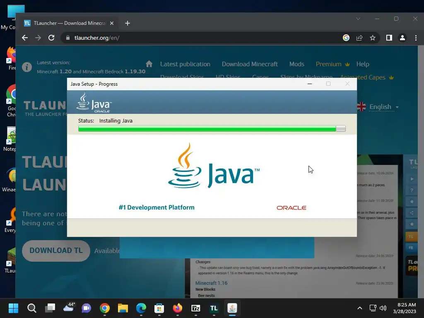Open Firefox from taskbar

pos(177,308)
